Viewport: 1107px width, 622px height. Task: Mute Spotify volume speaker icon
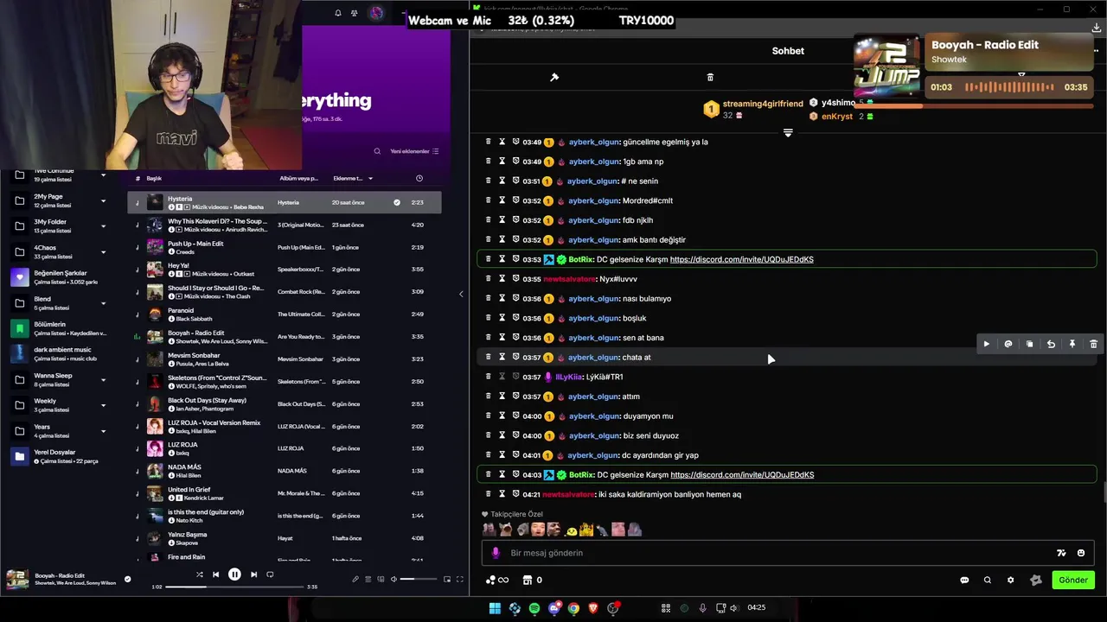[394, 579]
